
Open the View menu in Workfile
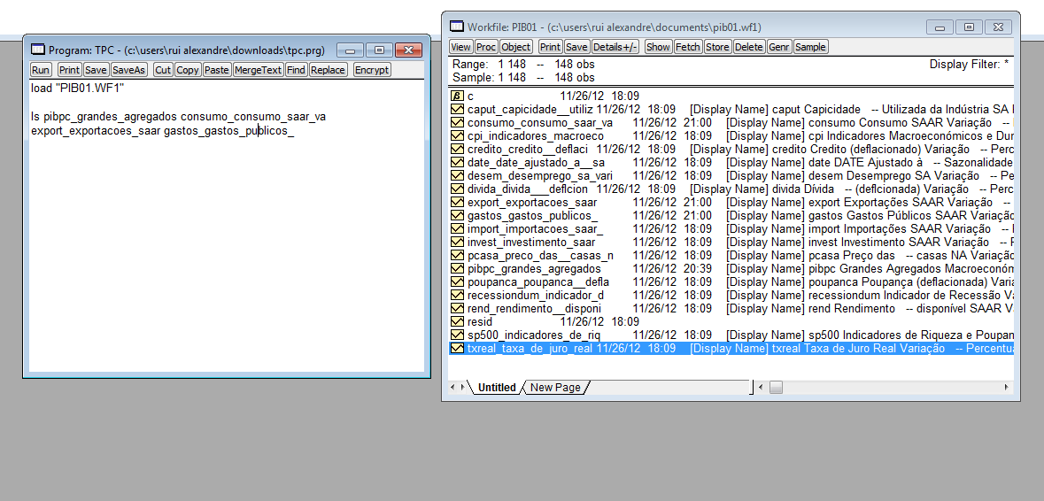[460, 47]
